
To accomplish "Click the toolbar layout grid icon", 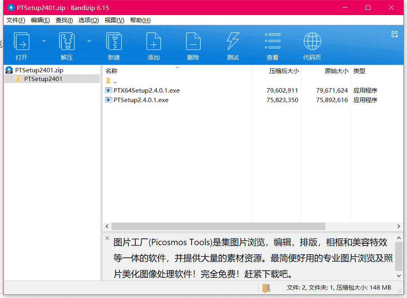I will click(x=395, y=34).
